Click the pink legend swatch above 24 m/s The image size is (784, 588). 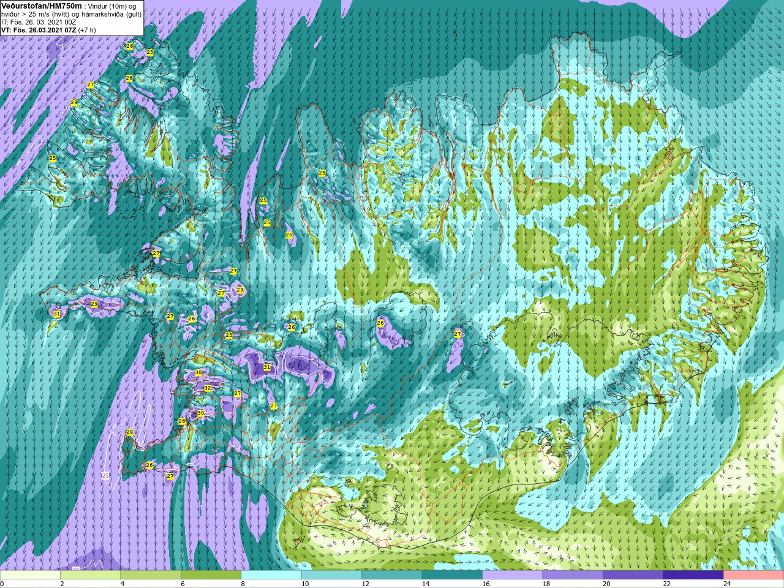(754, 575)
